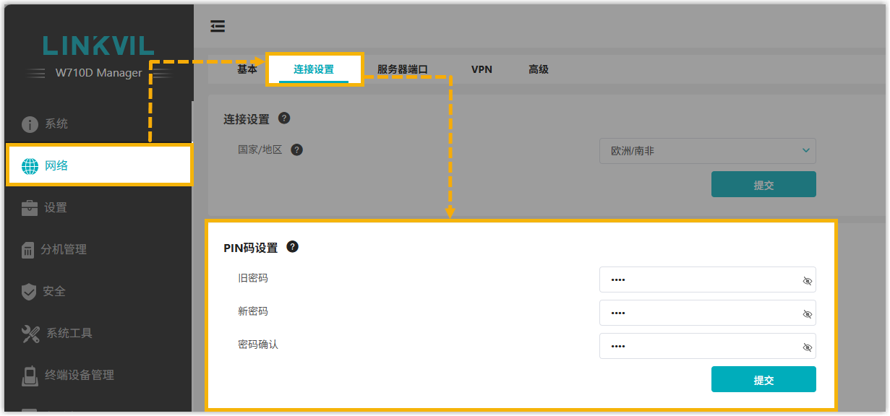Select the 高级 tab

(x=539, y=70)
